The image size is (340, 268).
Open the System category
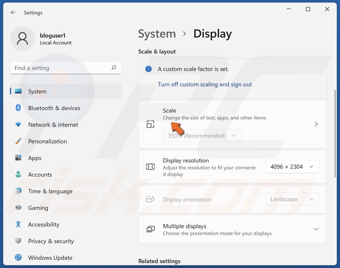[x=66, y=91]
